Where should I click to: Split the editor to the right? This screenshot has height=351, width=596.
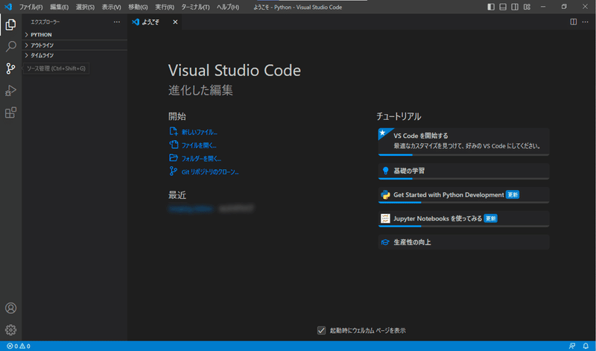pyautogui.click(x=573, y=22)
